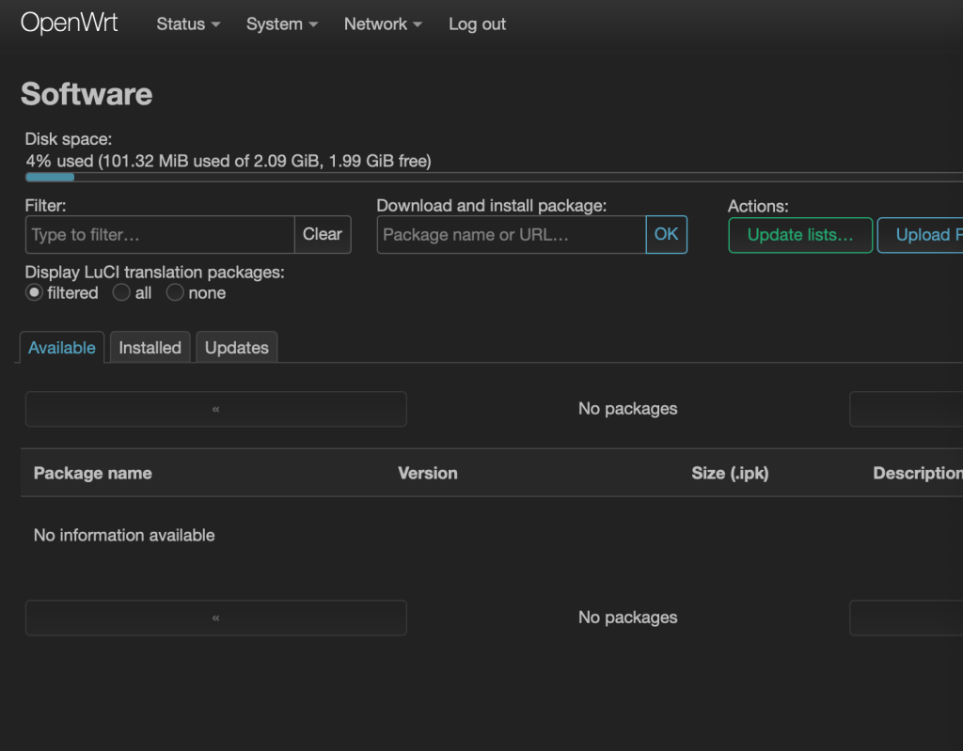Open the Updates tab
This screenshot has height=751, width=963.
(x=236, y=348)
